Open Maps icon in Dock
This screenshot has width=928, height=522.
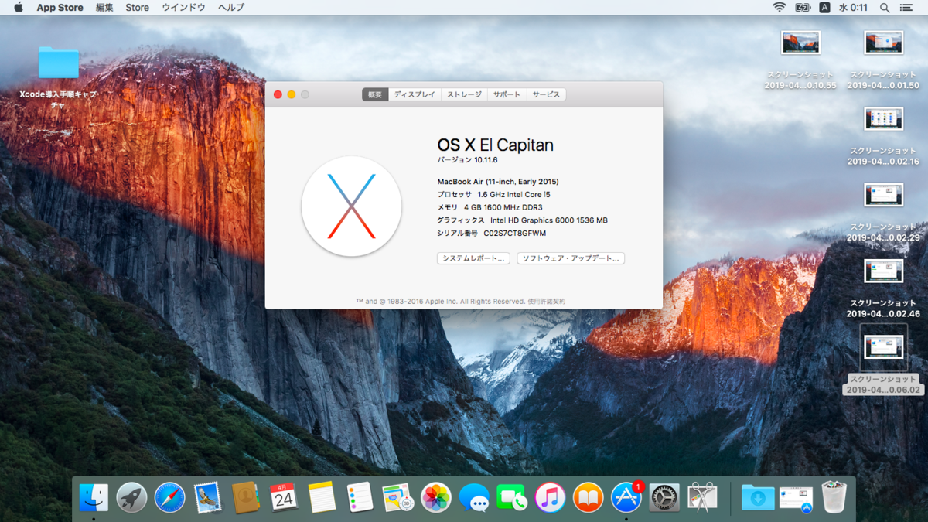tap(398, 497)
